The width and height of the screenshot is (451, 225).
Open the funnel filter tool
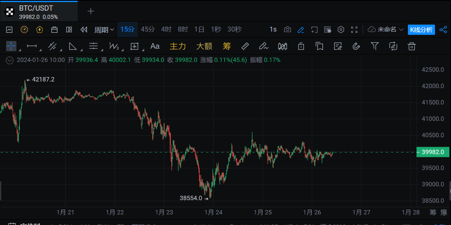coord(375,46)
